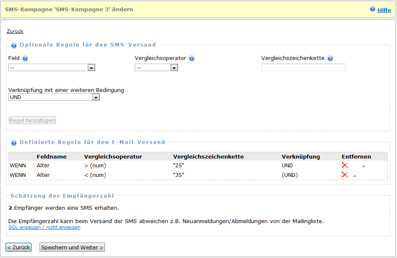
Task: Click Speichern und Weiter button
Action: [72, 248]
